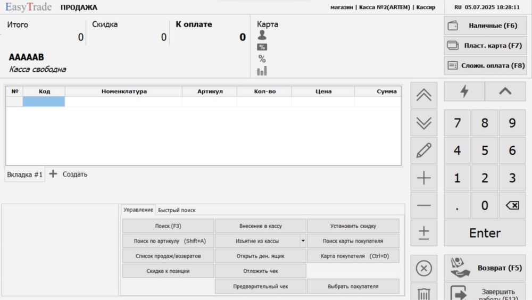The image size is (532, 300).
Task: Click the Номенклатура column header
Action: [124, 91]
